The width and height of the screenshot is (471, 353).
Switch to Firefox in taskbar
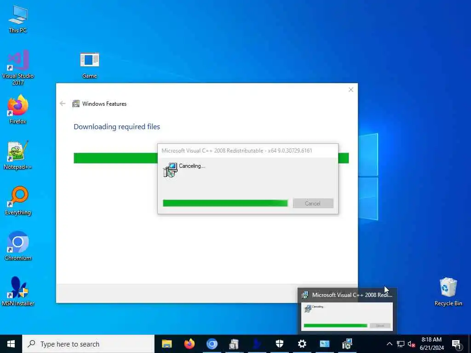click(x=189, y=344)
